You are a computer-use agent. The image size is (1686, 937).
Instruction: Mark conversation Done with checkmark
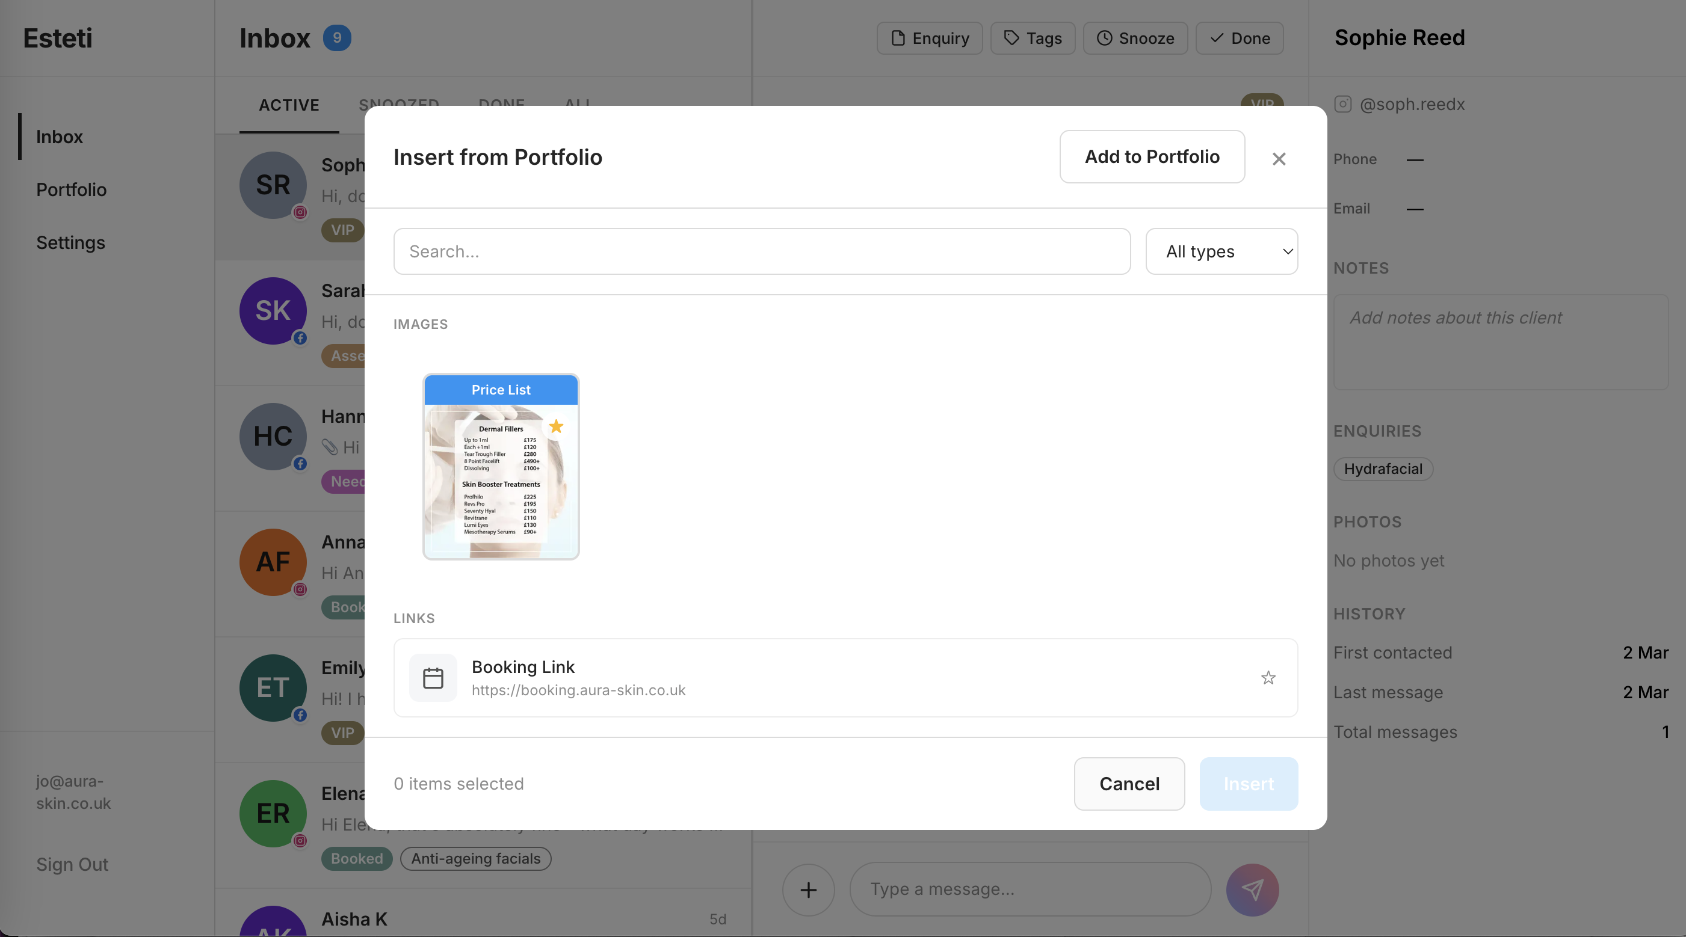tap(1238, 38)
